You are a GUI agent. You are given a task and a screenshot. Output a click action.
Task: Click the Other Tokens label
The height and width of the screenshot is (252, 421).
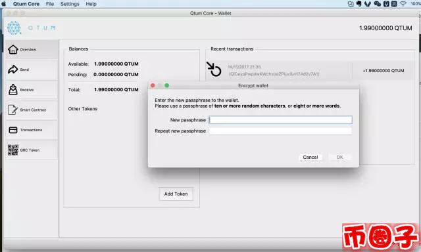pyautogui.click(x=83, y=109)
